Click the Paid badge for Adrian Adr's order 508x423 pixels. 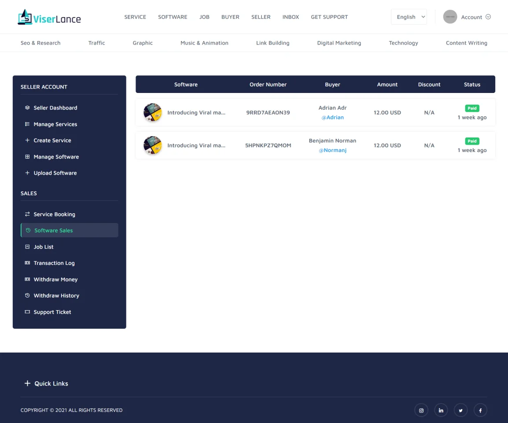tap(472, 108)
